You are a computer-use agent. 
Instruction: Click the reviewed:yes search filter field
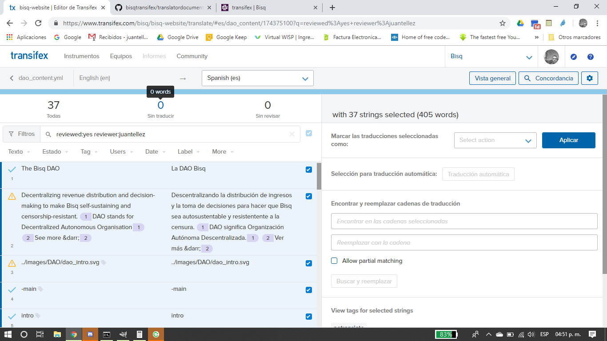tap(170, 134)
